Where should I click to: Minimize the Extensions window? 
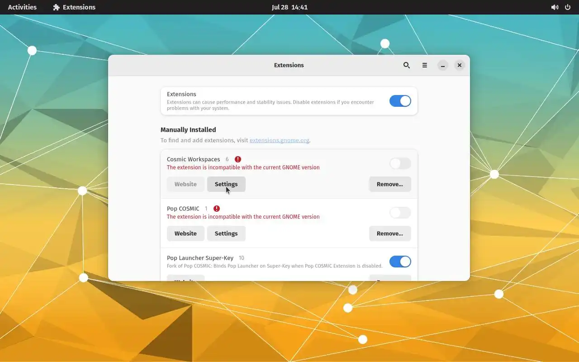443,66
